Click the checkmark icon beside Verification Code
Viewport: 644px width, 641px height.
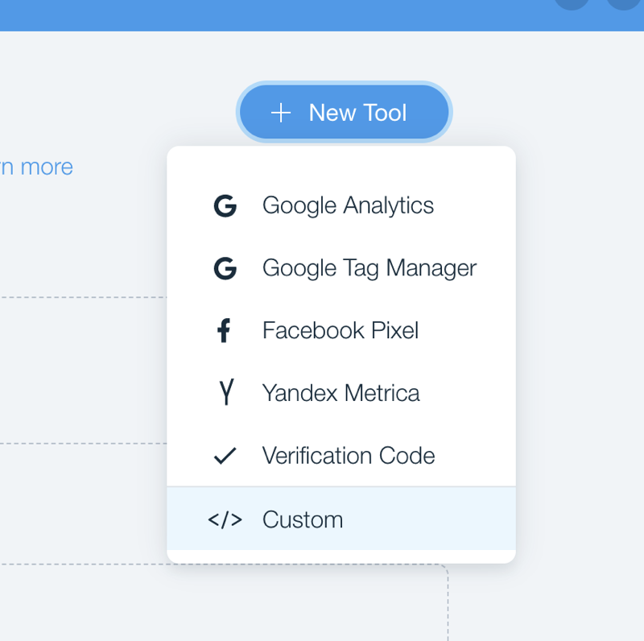[225, 456]
